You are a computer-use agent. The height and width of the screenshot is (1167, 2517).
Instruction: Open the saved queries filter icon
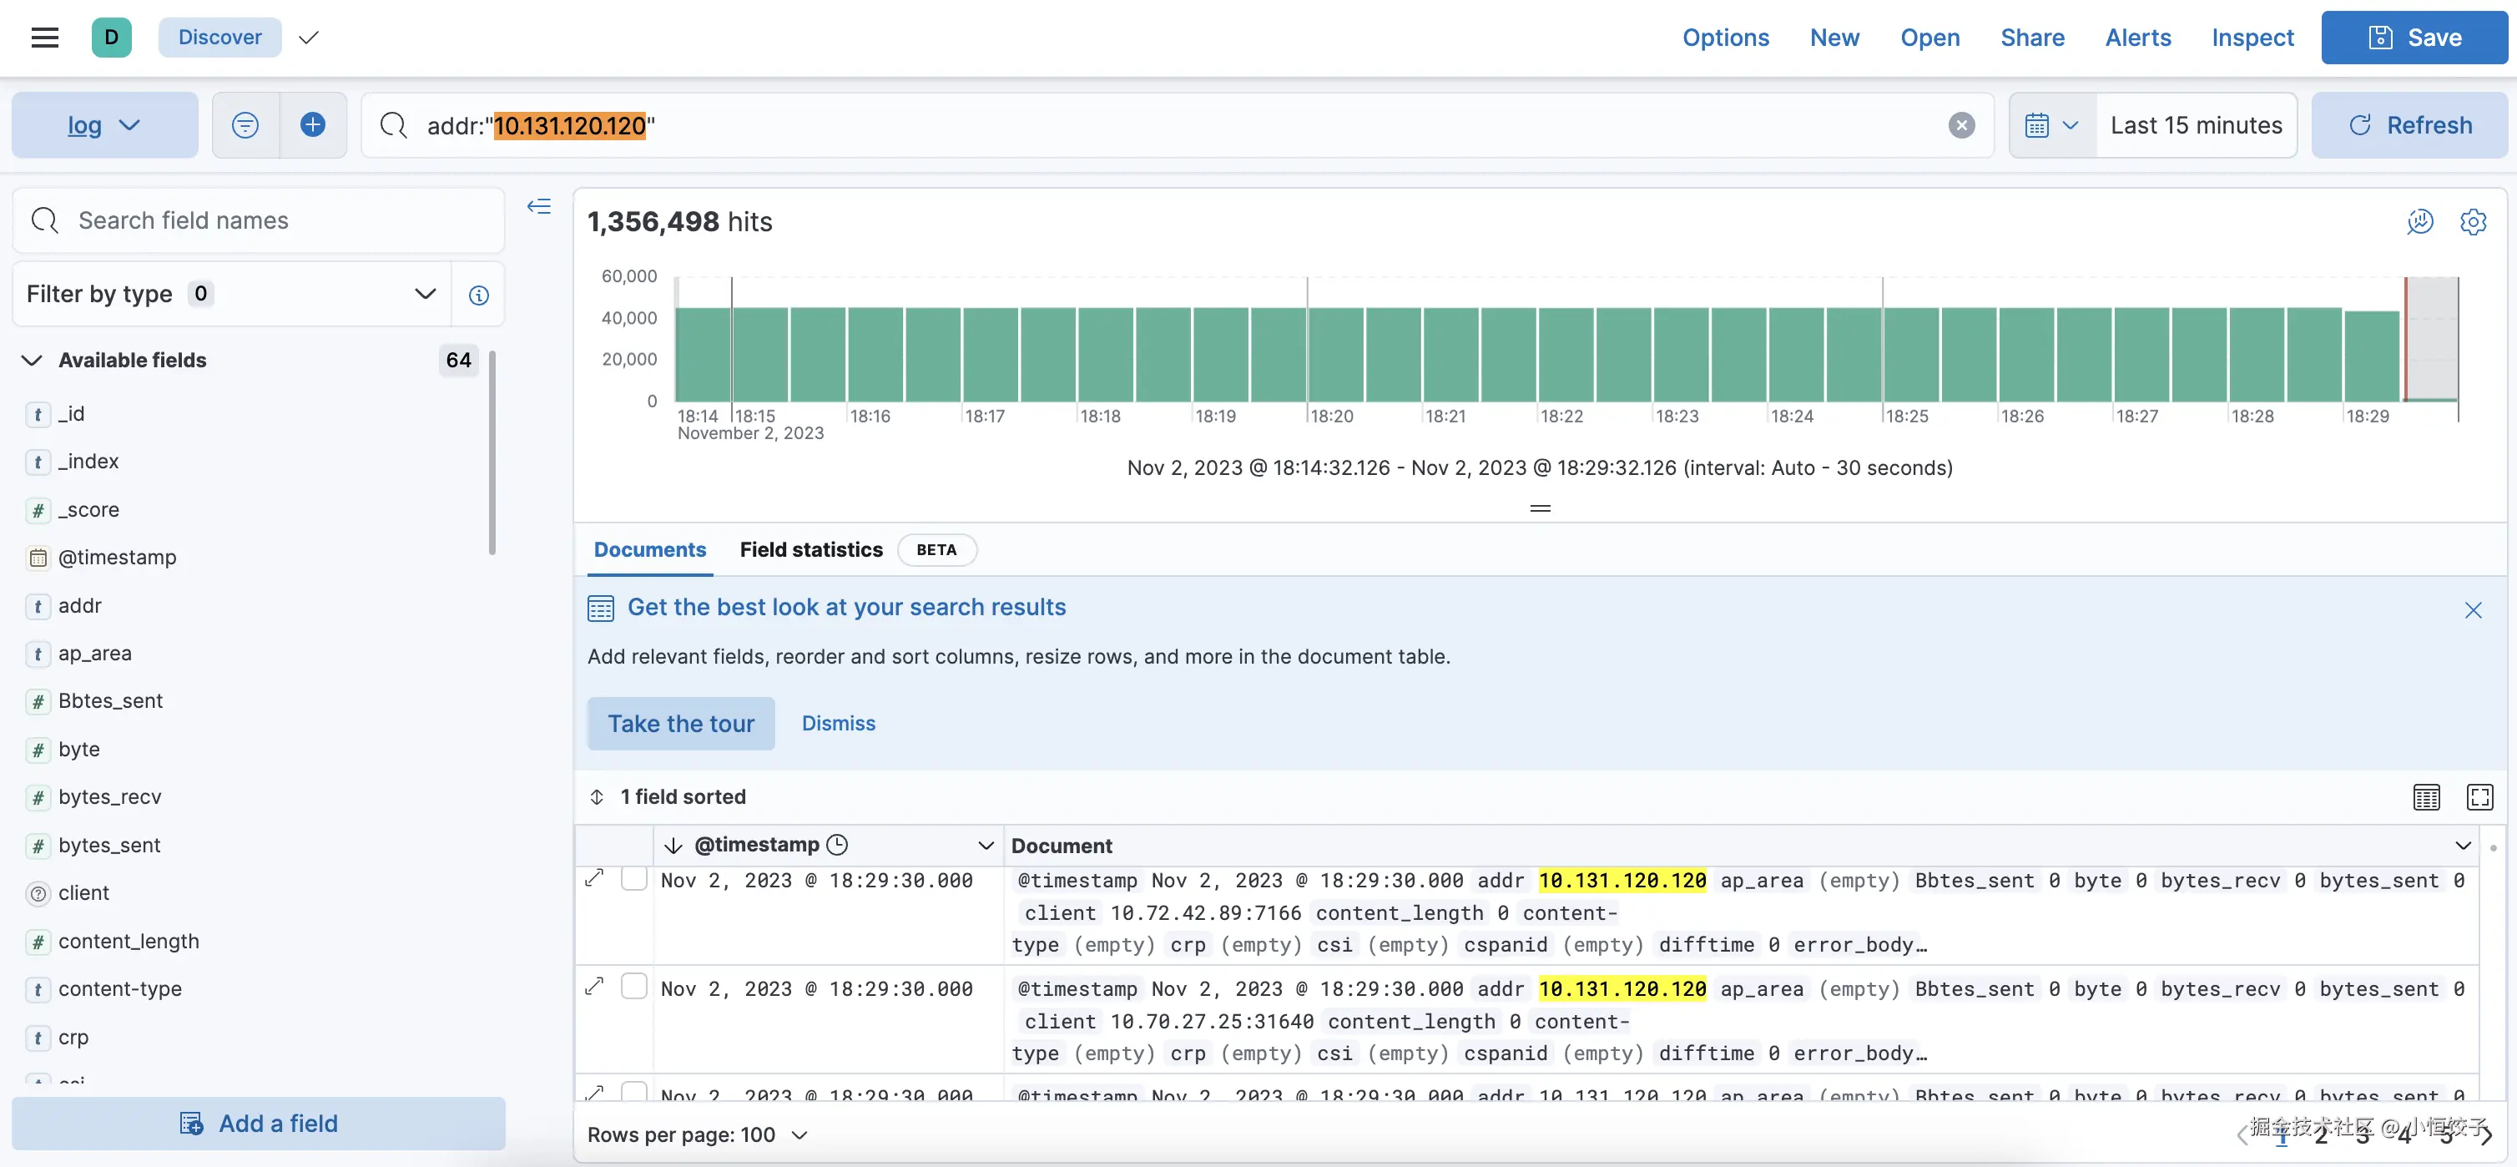pyautogui.click(x=245, y=125)
